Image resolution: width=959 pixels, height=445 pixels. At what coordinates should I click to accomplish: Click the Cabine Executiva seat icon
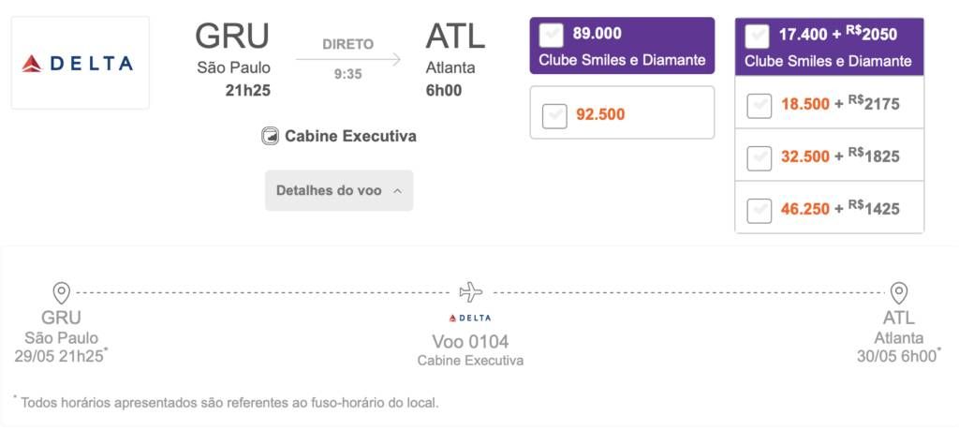tap(271, 136)
